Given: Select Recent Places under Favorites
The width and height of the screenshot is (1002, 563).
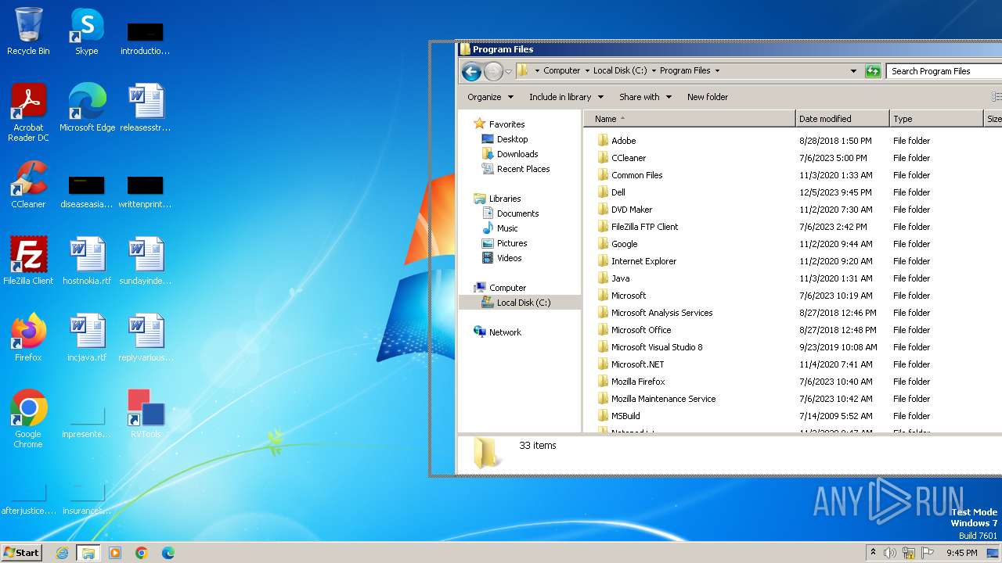Looking at the screenshot, I should pos(523,169).
